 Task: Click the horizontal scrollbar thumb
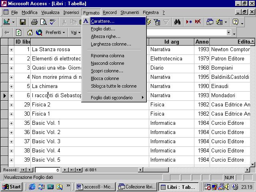tap(156, 170)
